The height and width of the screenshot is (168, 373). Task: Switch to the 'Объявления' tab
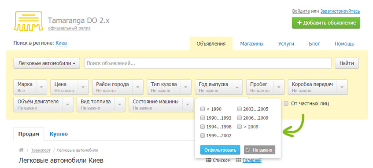pyautogui.click(x=211, y=44)
